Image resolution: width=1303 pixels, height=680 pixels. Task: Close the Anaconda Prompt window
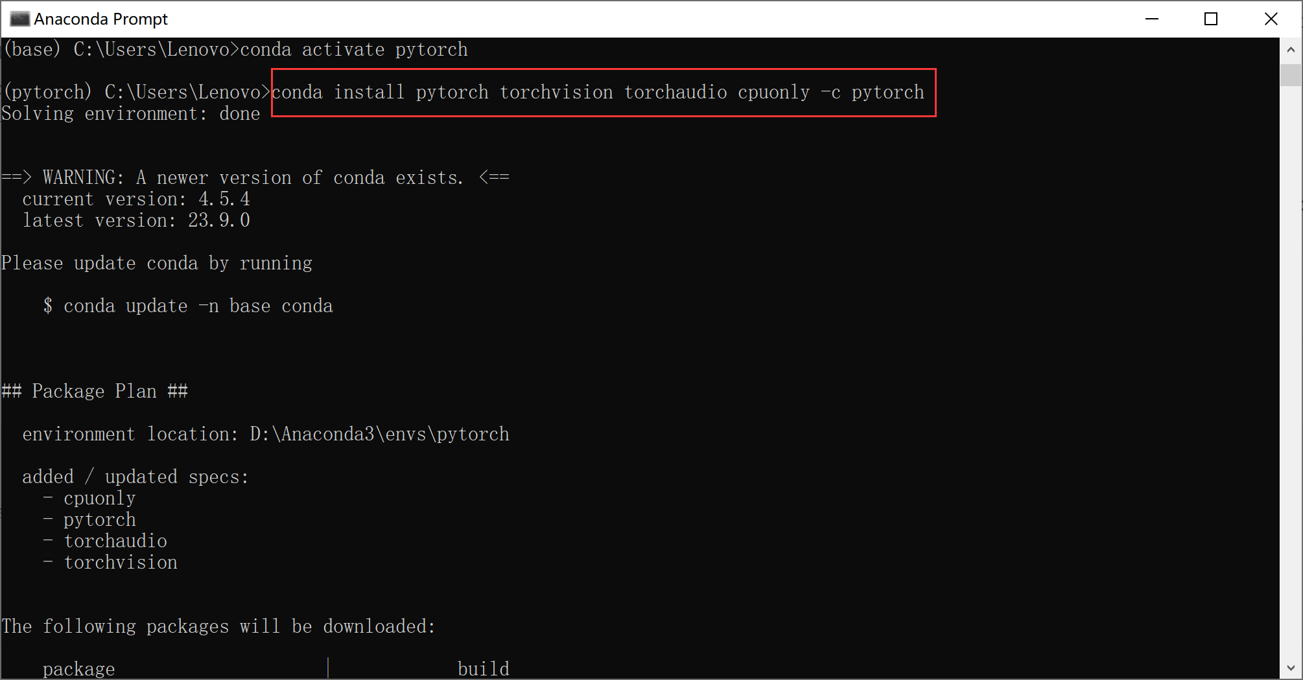coord(1271,19)
